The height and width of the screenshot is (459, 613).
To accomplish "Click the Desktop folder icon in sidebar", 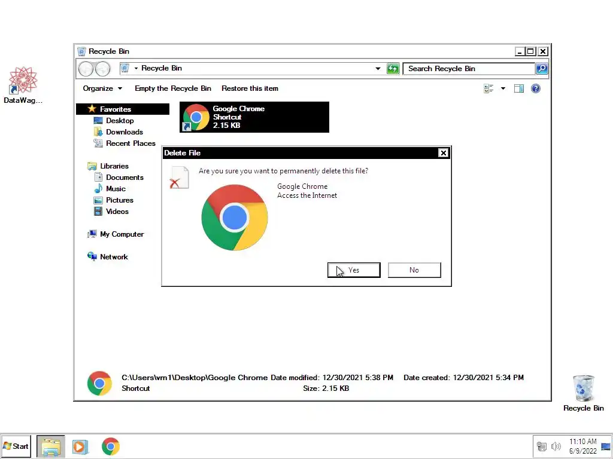I will (x=98, y=121).
